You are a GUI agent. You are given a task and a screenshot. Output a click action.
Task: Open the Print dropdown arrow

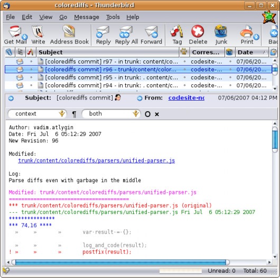pos(256,37)
